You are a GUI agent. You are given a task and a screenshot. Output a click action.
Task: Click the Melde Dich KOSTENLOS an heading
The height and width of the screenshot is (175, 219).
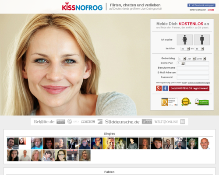(183, 24)
